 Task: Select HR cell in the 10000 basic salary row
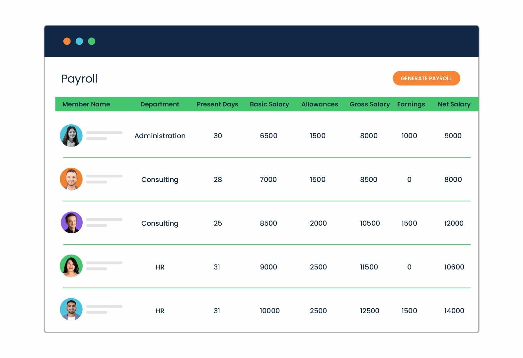click(160, 311)
